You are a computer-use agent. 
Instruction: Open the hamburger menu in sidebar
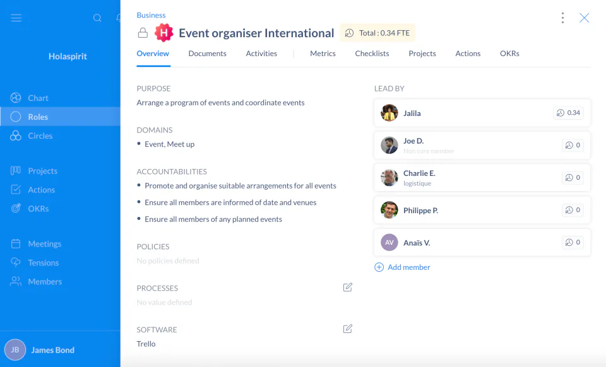point(16,18)
